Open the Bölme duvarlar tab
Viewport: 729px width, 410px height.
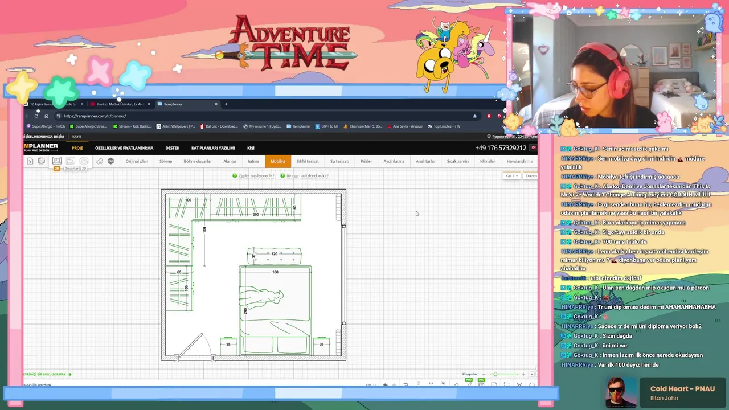pos(198,161)
